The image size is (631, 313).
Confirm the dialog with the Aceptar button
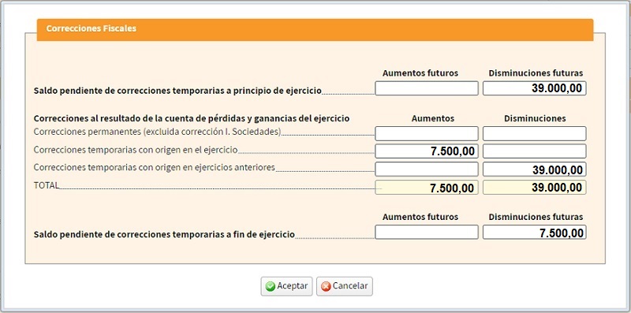pos(286,286)
